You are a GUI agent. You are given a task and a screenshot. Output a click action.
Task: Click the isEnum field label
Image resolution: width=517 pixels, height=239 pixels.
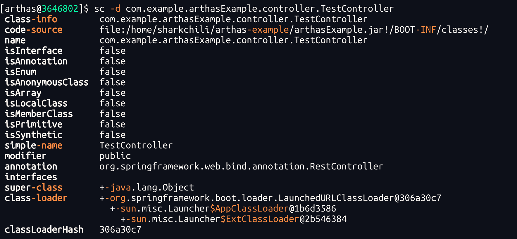point(20,72)
